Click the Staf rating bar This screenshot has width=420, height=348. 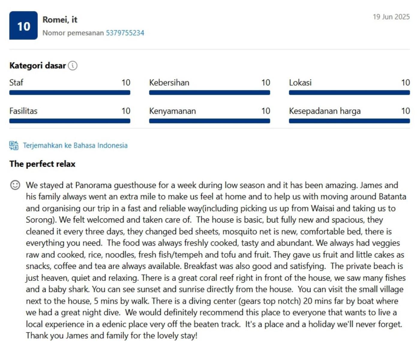[x=70, y=93]
